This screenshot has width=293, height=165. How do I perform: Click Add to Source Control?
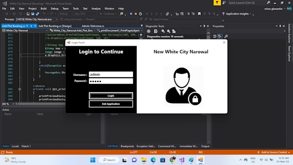(274, 152)
